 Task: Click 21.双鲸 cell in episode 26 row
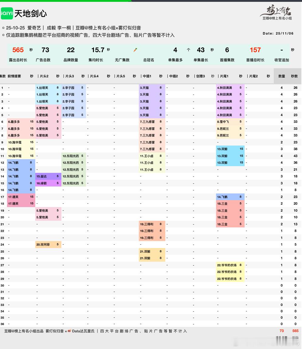152,258
